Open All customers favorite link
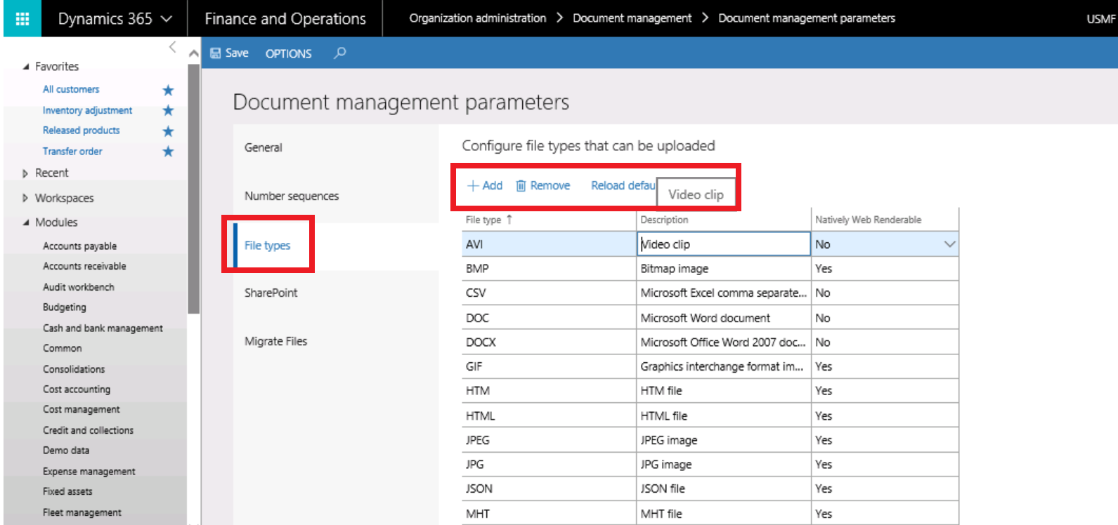1118x525 pixels. click(71, 89)
